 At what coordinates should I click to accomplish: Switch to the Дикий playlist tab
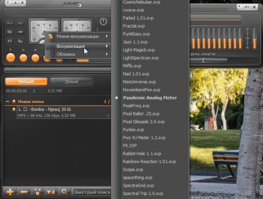click(71, 82)
